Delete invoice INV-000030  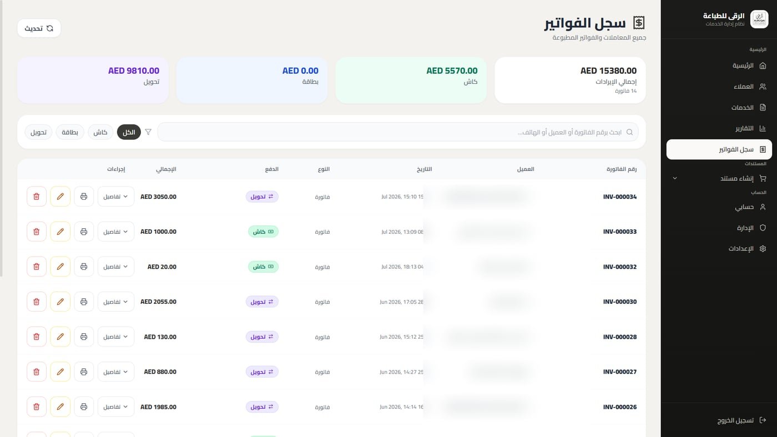37,302
